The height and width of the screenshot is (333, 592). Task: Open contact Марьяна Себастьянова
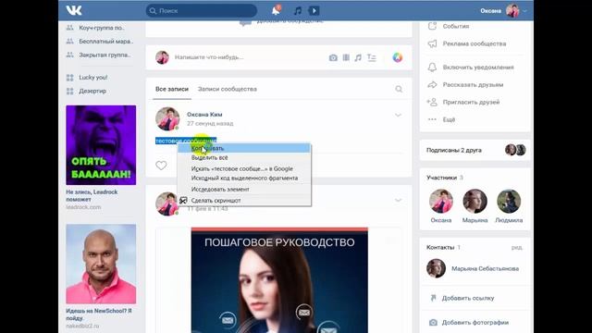(485, 269)
